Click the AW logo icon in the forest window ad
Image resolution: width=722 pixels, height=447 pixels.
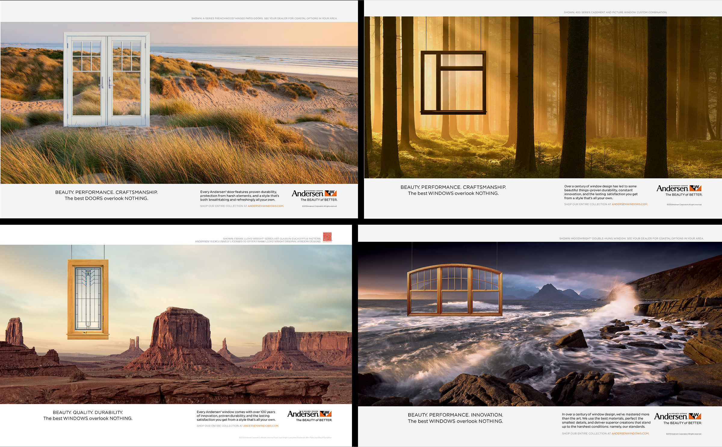(696, 189)
